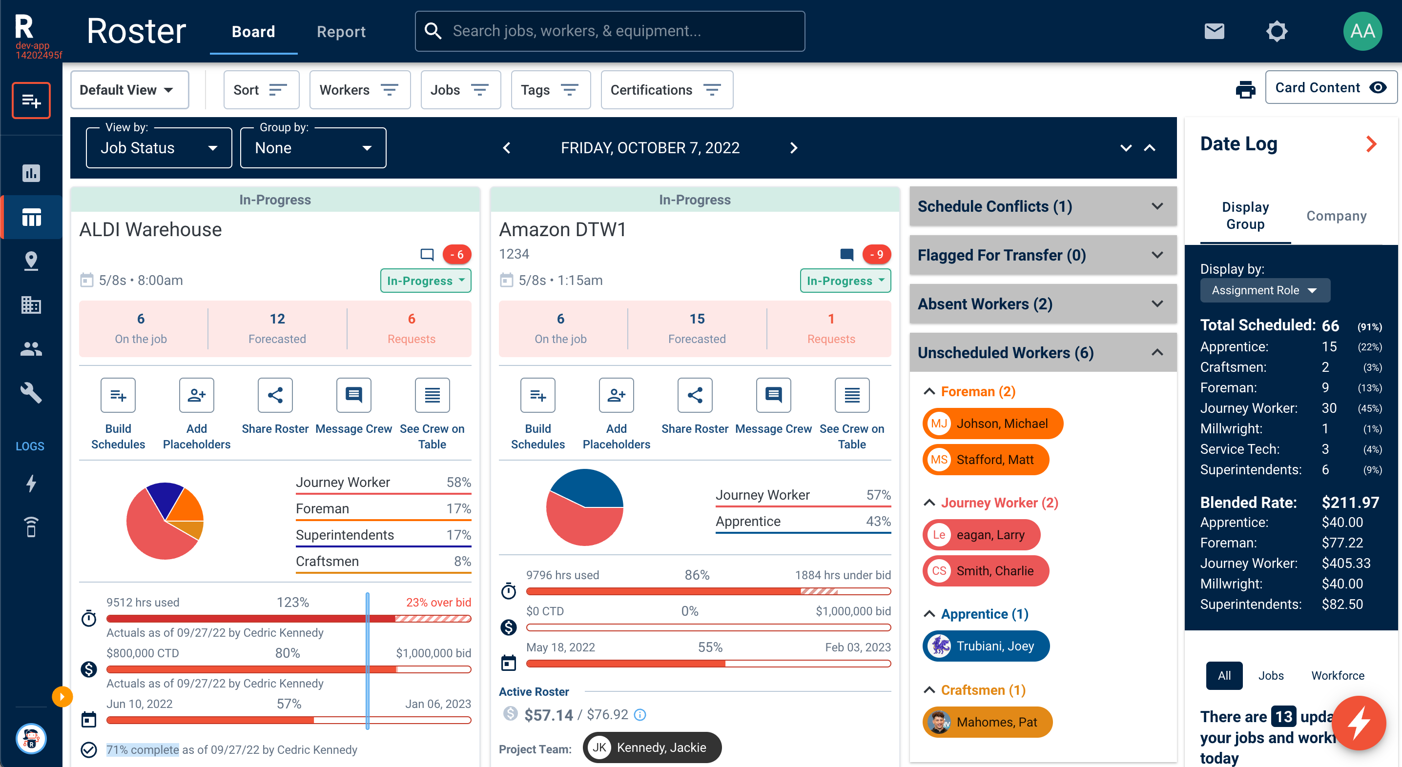
Task: Click the search jobs, workers, equipment field
Action: point(610,31)
